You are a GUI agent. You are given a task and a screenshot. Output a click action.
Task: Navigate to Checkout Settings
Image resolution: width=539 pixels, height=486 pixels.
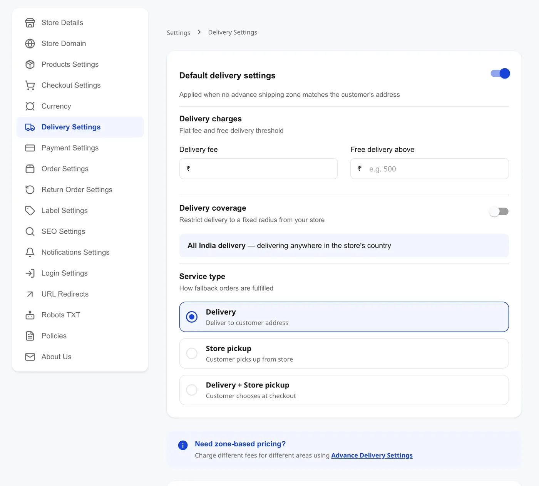click(80, 85)
